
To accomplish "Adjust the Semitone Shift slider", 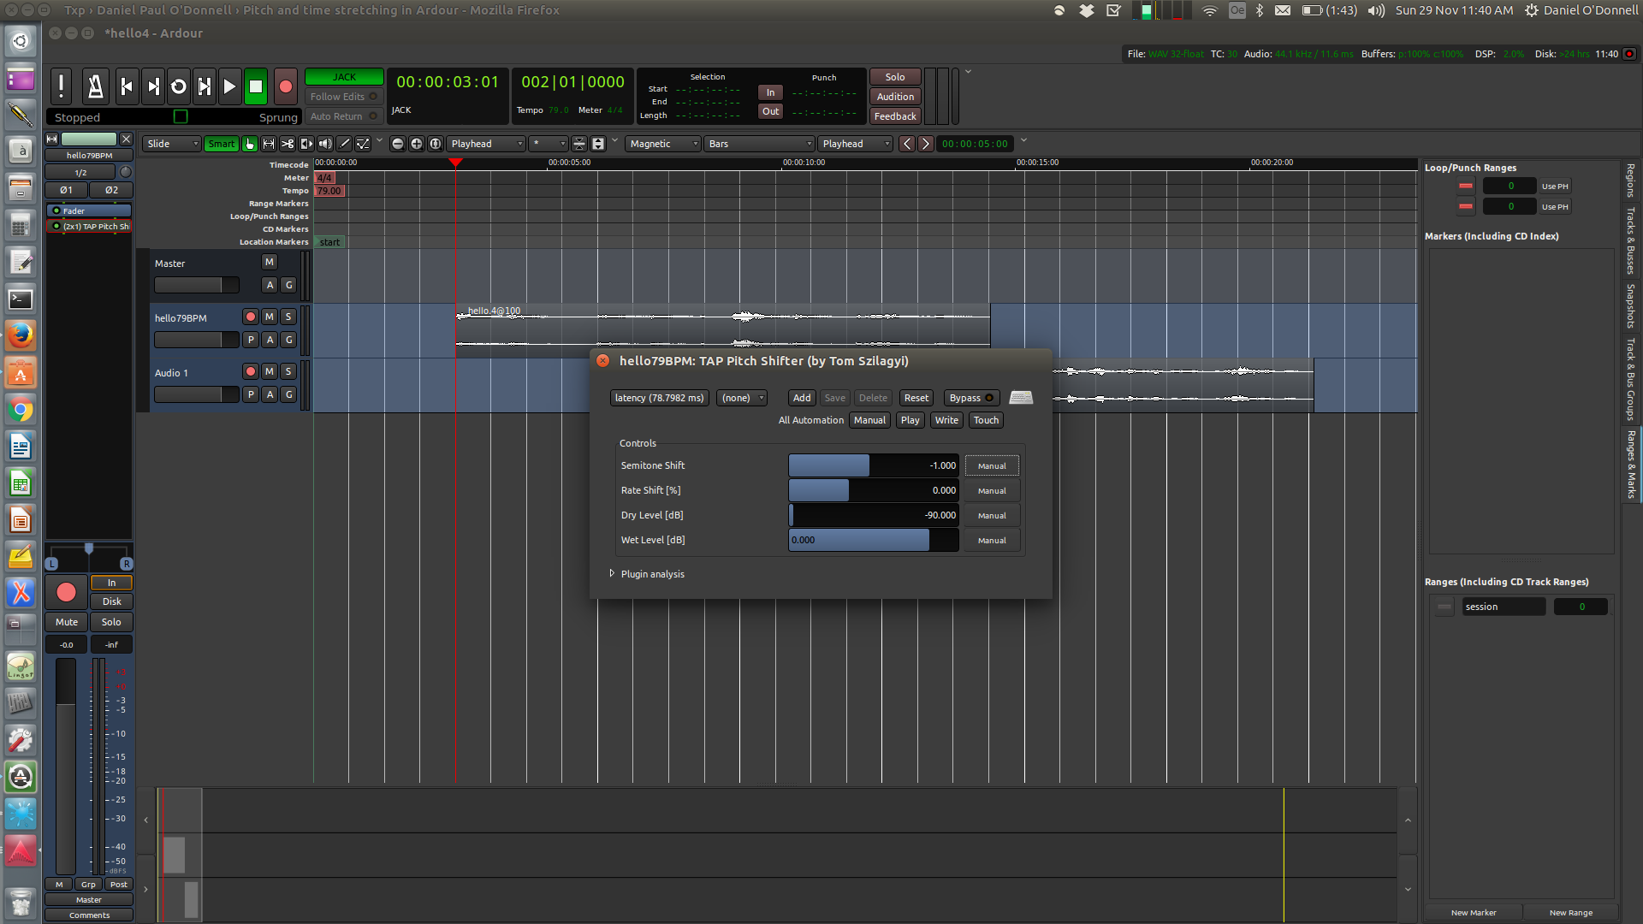I will (873, 466).
